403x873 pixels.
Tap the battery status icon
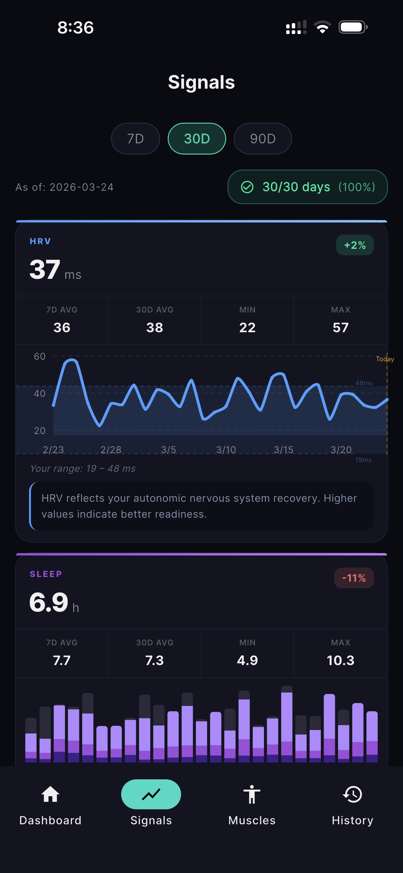pos(353,27)
